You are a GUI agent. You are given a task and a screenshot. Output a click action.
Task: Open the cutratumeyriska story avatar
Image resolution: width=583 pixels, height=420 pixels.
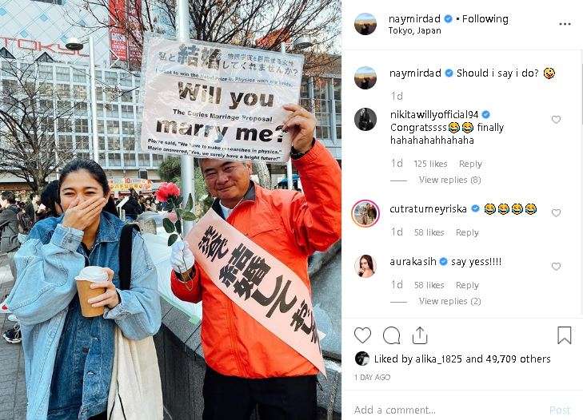[x=365, y=213]
